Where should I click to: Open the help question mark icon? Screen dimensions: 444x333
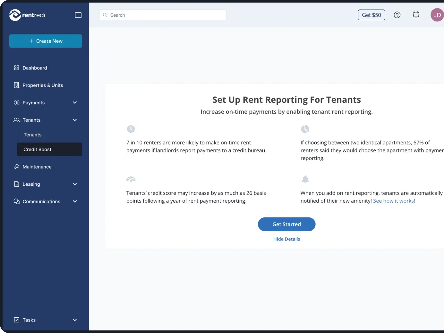tap(397, 15)
